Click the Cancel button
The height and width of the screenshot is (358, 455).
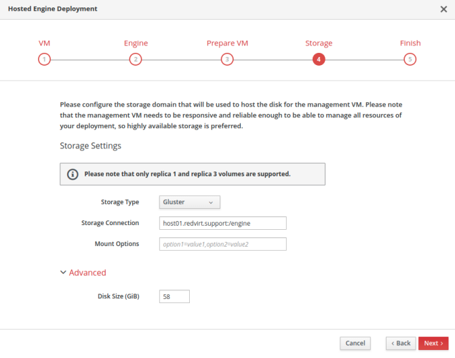click(355, 343)
